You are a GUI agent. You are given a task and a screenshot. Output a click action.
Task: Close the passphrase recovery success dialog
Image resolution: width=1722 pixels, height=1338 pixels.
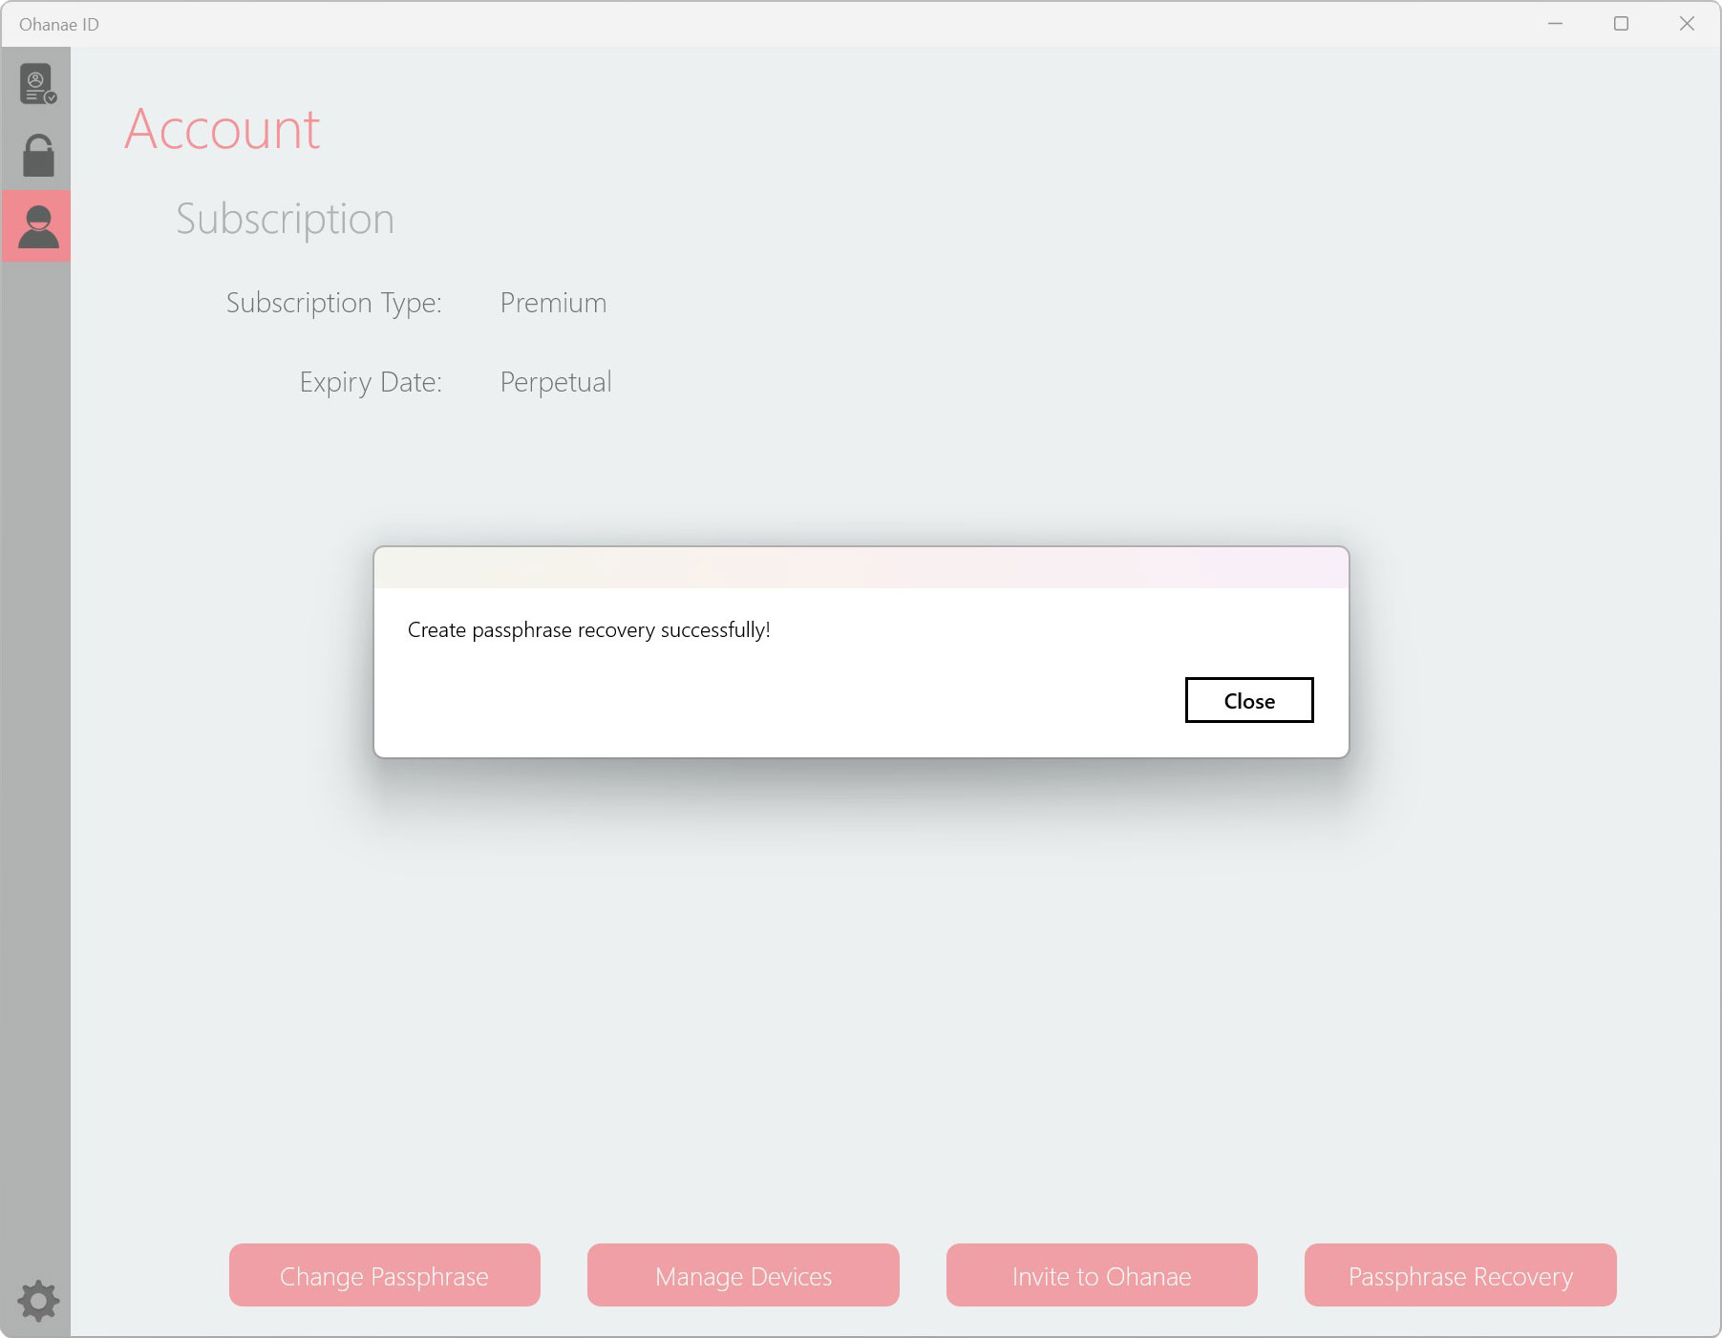[1249, 700]
